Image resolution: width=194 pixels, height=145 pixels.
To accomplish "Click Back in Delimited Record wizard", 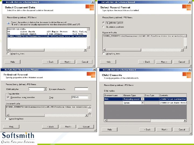I will (50, 126).
